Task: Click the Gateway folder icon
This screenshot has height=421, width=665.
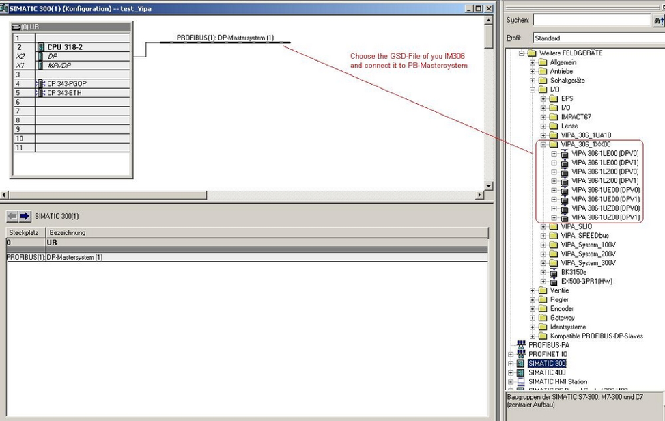Action: (x=542, y=318)
